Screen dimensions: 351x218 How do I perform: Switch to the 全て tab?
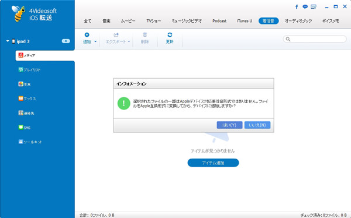click(88, 21)
